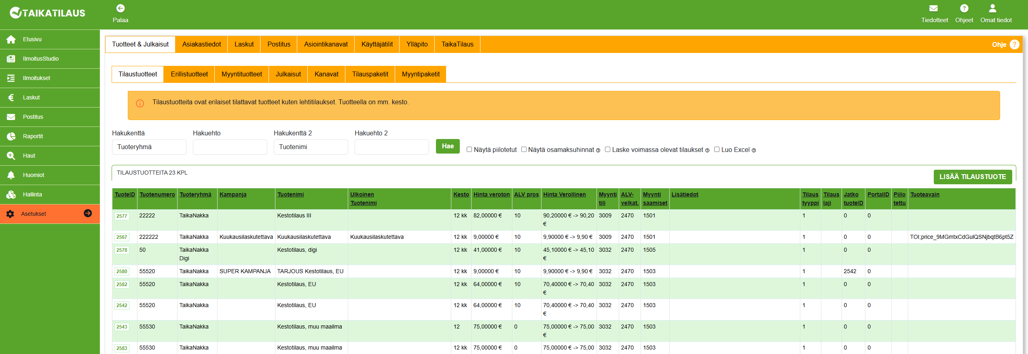Select the Erillistuotteet sub-tab
The height and width of the screenshot is (354, 1028).
click(x=189, y=74)
